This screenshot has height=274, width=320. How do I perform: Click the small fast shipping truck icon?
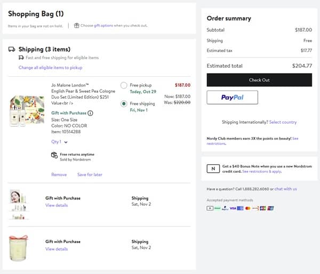(21, 58)
